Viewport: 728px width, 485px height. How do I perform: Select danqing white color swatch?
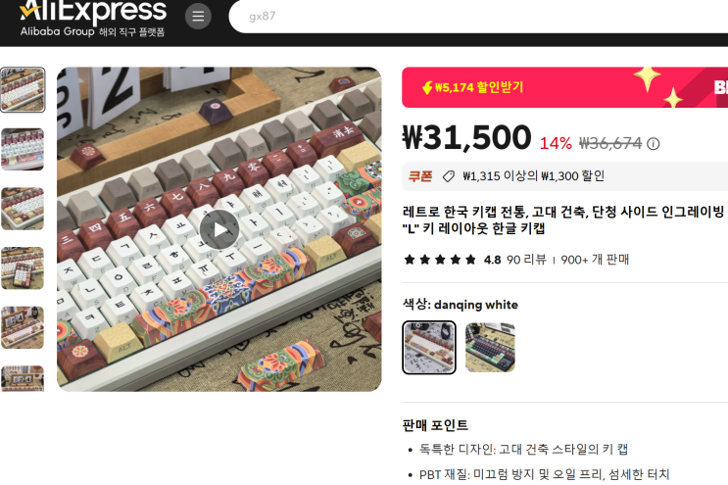429,347
